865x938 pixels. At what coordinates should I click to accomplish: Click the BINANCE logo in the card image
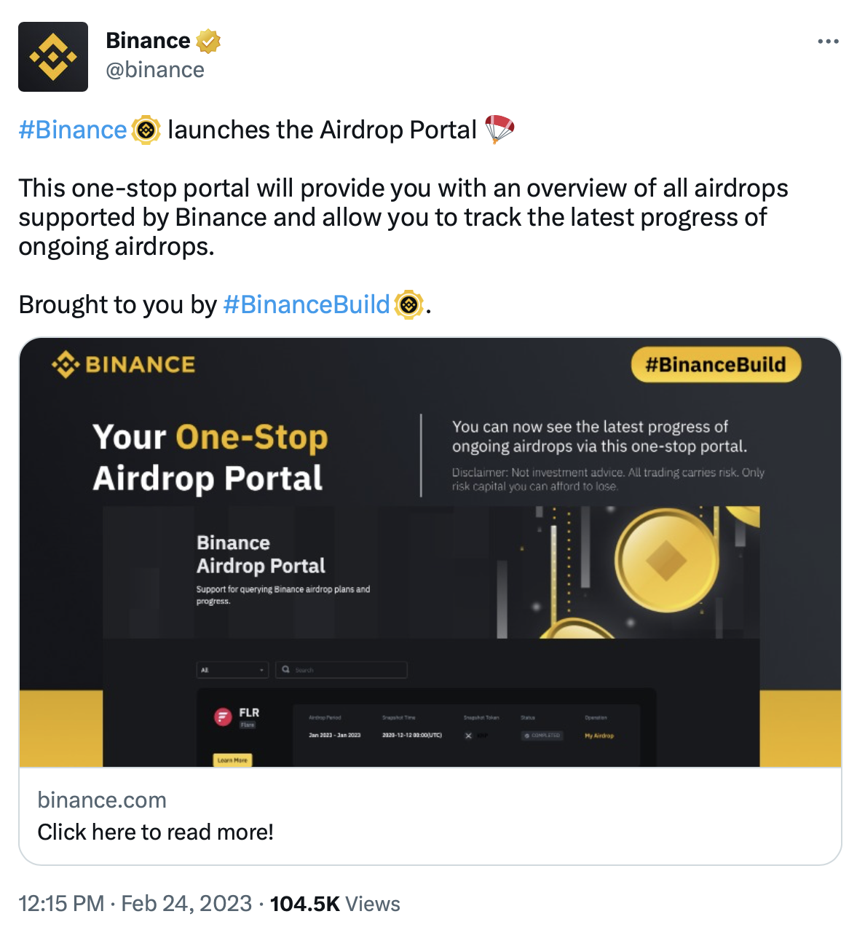(124, 364)
